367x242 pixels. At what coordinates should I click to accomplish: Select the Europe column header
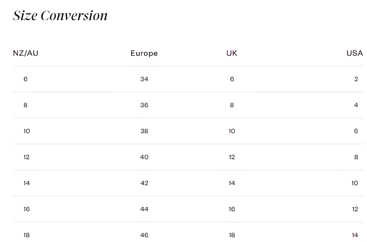click(x=144, y=53)
